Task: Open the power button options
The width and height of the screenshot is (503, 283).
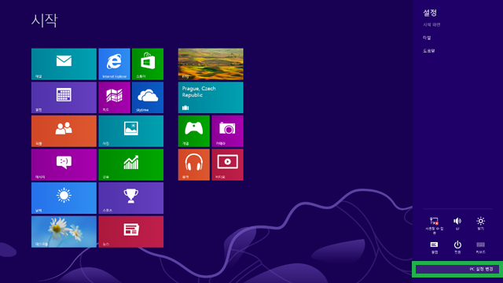Action: [457, 248]
